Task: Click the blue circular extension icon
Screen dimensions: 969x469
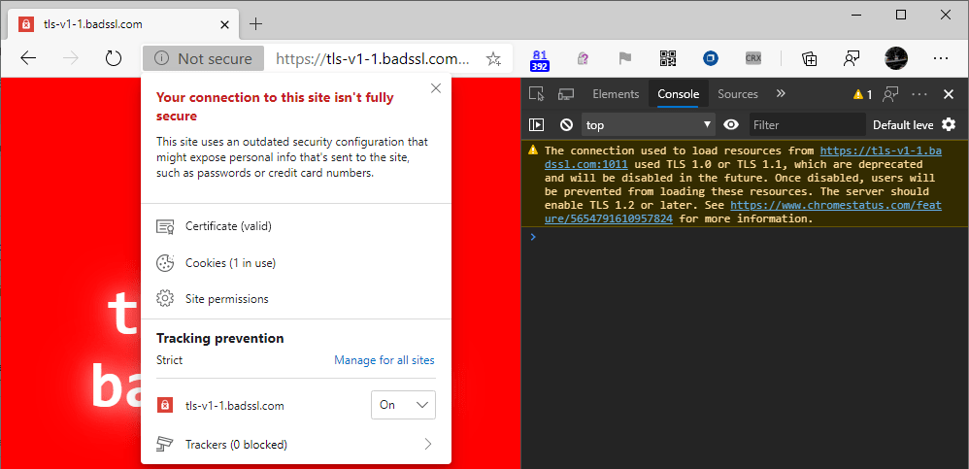Action: pos(710,58)
